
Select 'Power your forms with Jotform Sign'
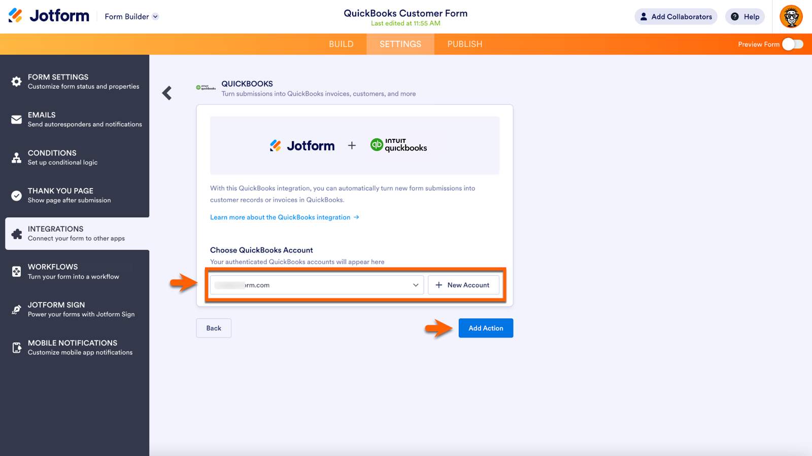81,315
